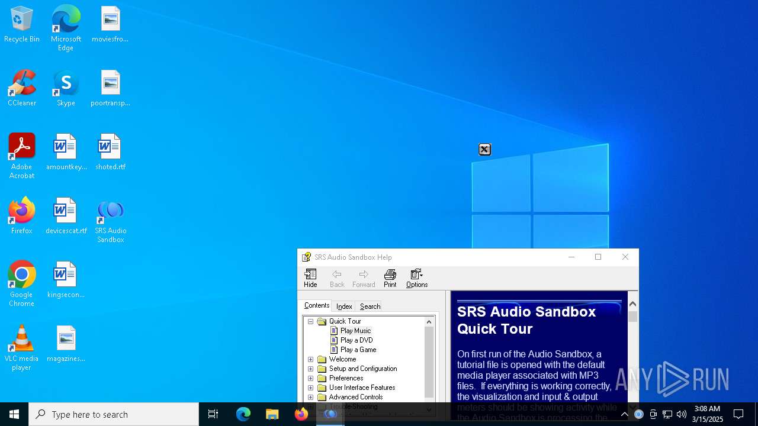Click the small floating X close icon
The width and height of the screenshot is (758, 426).
point(484,150)
